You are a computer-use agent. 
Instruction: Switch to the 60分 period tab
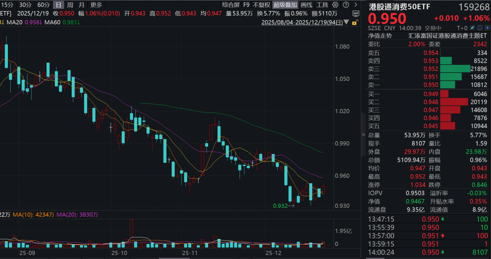coord(43,5)
